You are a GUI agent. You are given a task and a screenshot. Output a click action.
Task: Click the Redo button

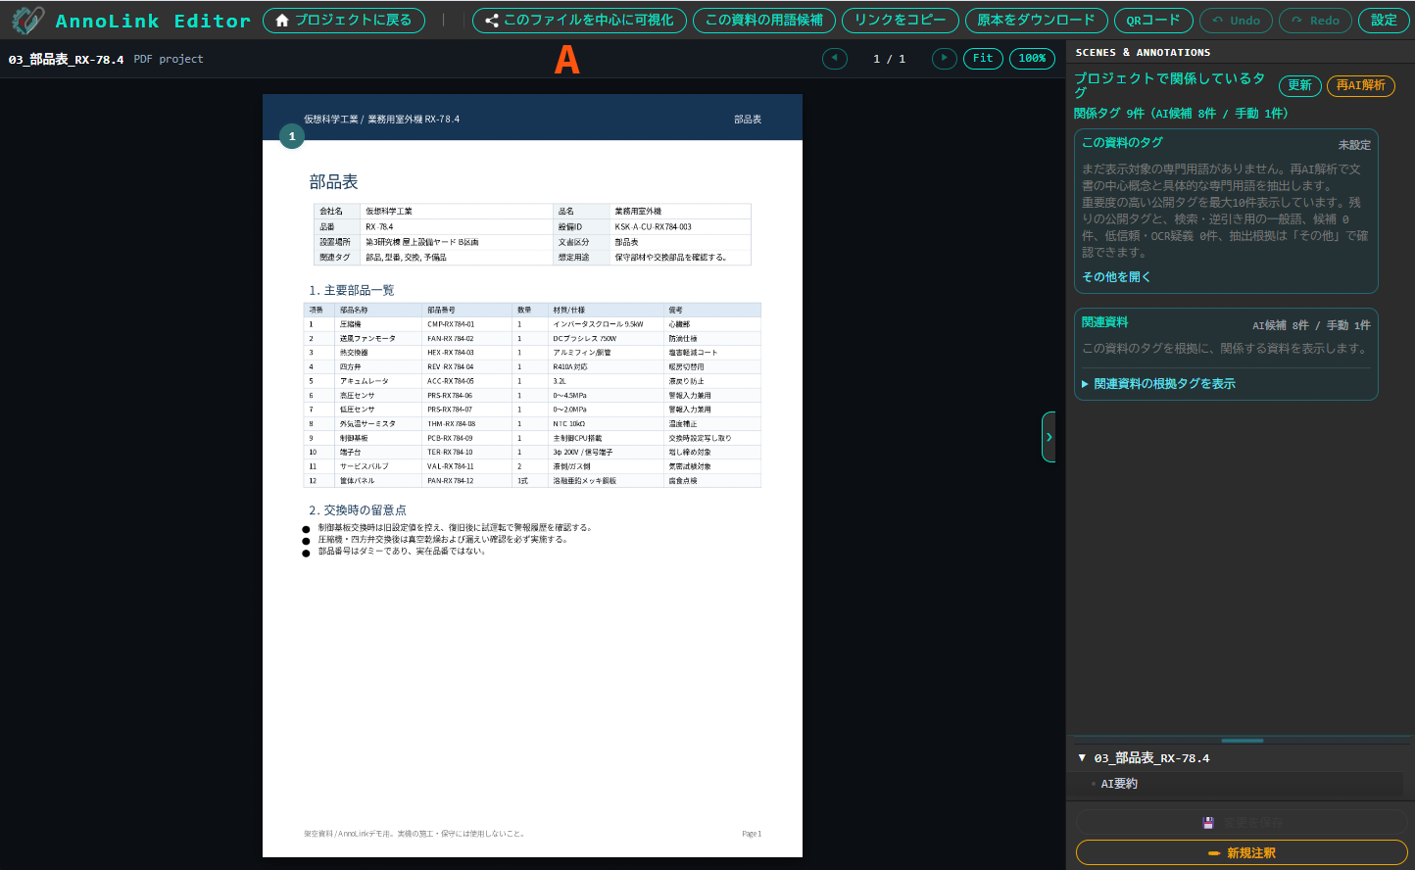tap(1315, 20)
